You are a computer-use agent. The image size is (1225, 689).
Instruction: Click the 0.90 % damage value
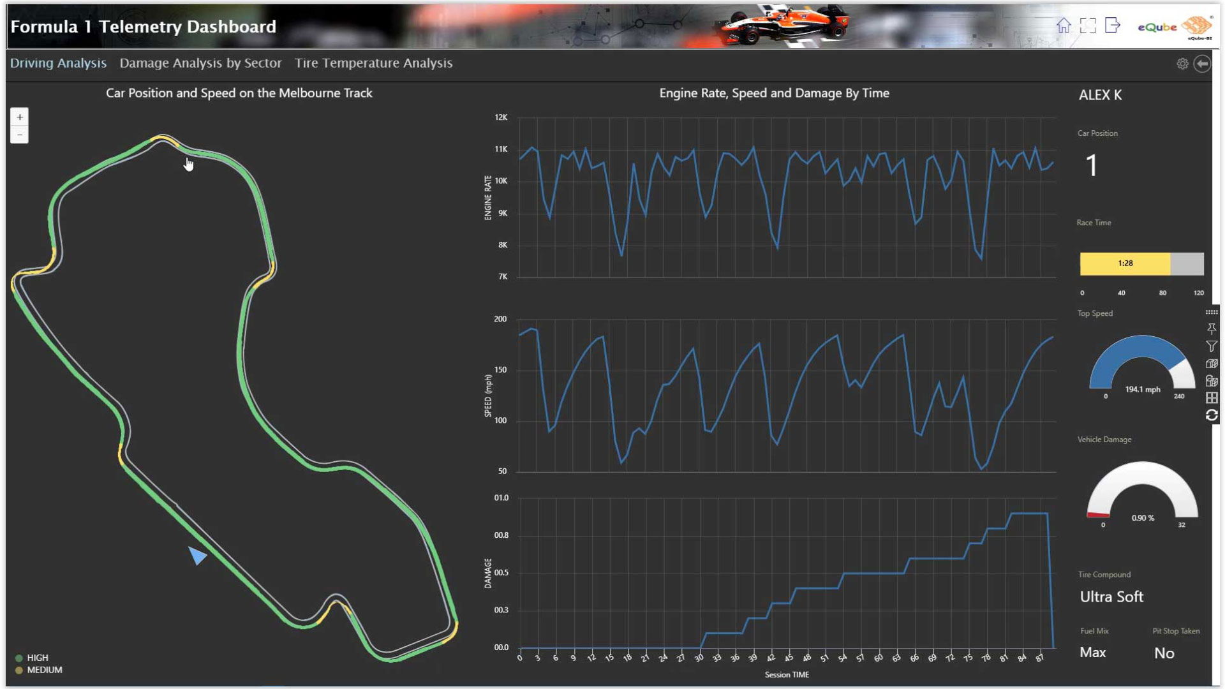click(x=1143, y=518)
